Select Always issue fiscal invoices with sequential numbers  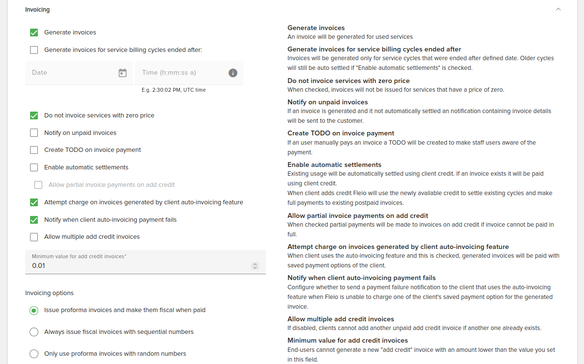coord(33,332)
